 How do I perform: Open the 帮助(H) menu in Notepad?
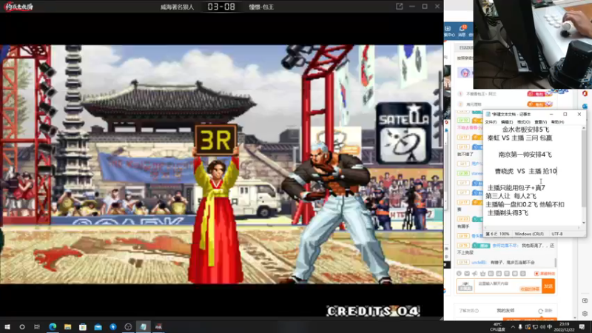(x=558, y=122)
